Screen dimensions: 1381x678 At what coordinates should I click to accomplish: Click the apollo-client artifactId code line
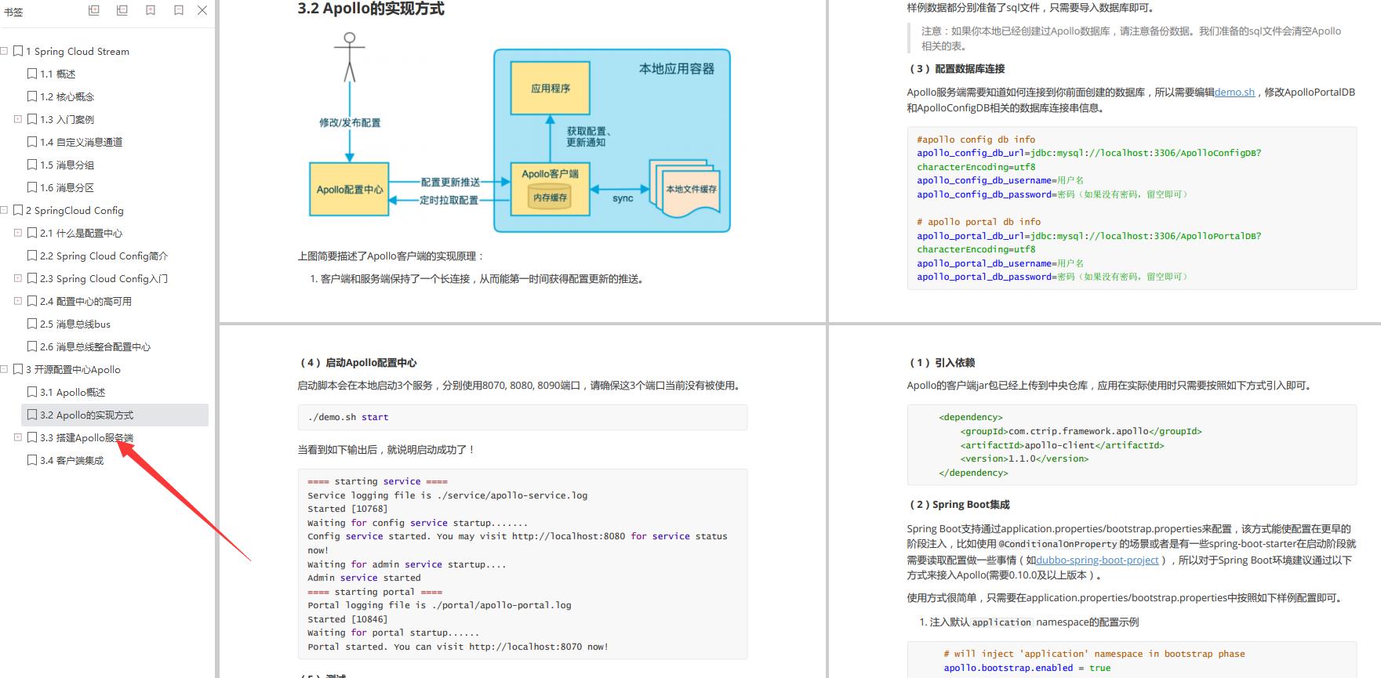tap(1062, 445)
